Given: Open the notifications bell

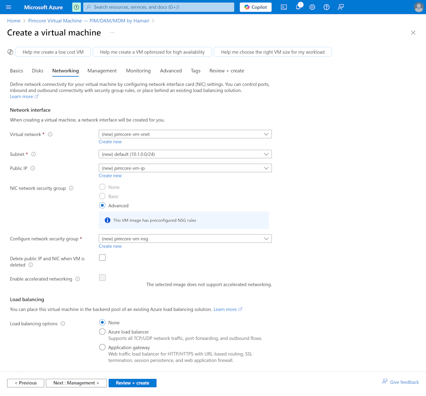Looking at the screenshot, I should tap(298, 7).
